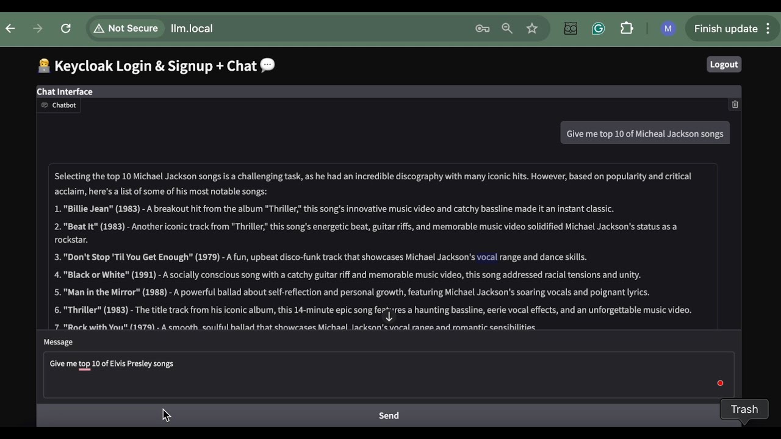Click the "Man in the Mirror" (1988) entry
The width and height of the screenshot is (781, 439).
(x=351, y=292)
